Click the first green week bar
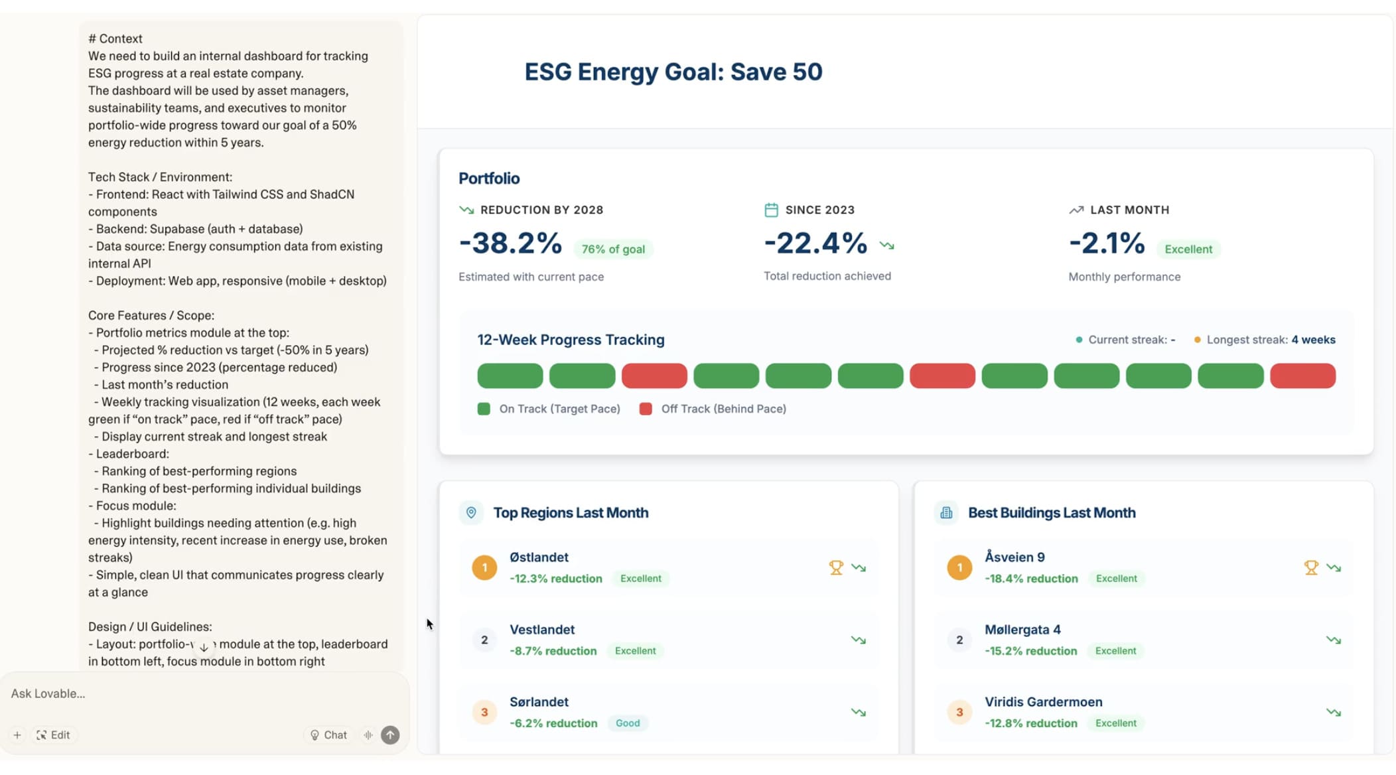Image resolution: width=1396 pixels, height=775 pixels. (510, 376)
